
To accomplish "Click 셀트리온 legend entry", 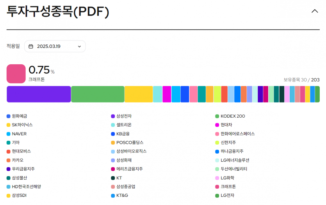I will coord(121,125).
